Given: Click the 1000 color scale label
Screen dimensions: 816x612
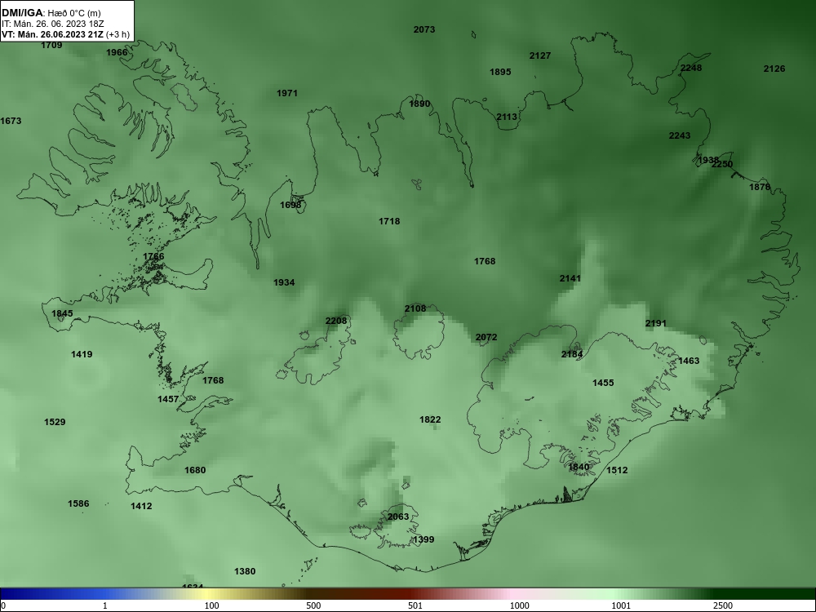Looking at the screenshot, I should [x=519, y=605].
